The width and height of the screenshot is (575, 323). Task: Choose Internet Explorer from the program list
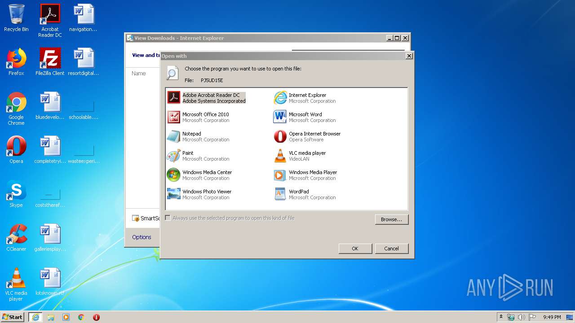click(305, 98)
